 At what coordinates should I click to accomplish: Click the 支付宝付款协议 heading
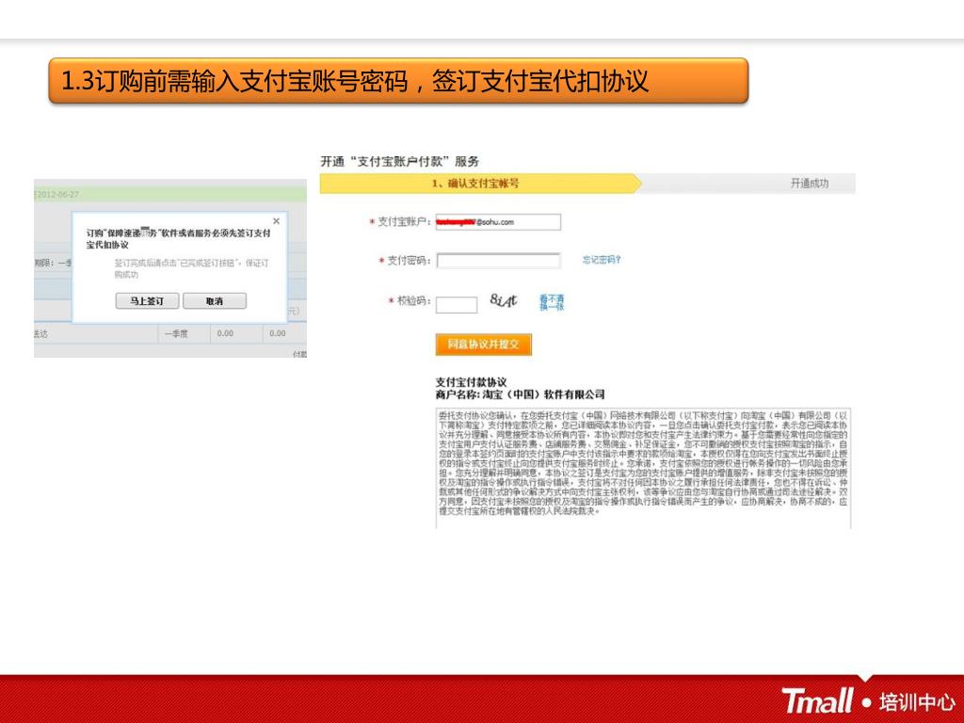(x=471, y=382)
